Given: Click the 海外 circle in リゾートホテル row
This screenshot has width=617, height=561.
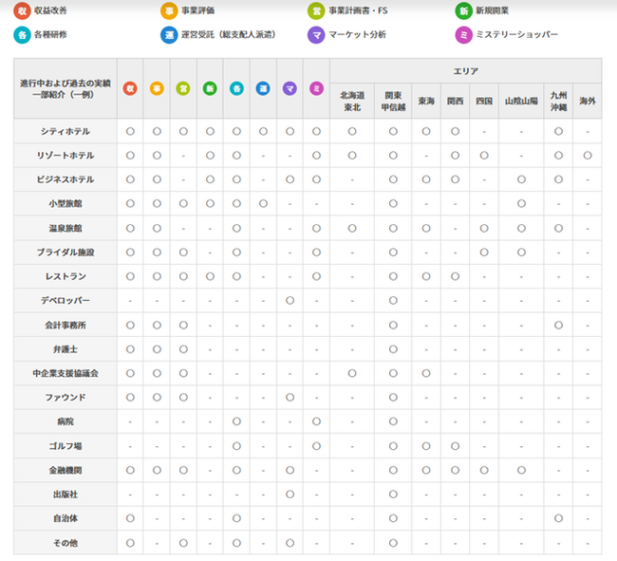Looking at the screenshot, I should coord(588,156).
